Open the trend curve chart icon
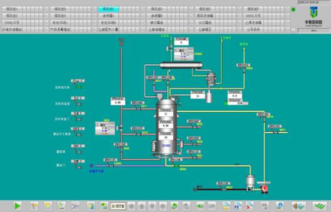The image size is (331, 212). (x=75, y=206)
